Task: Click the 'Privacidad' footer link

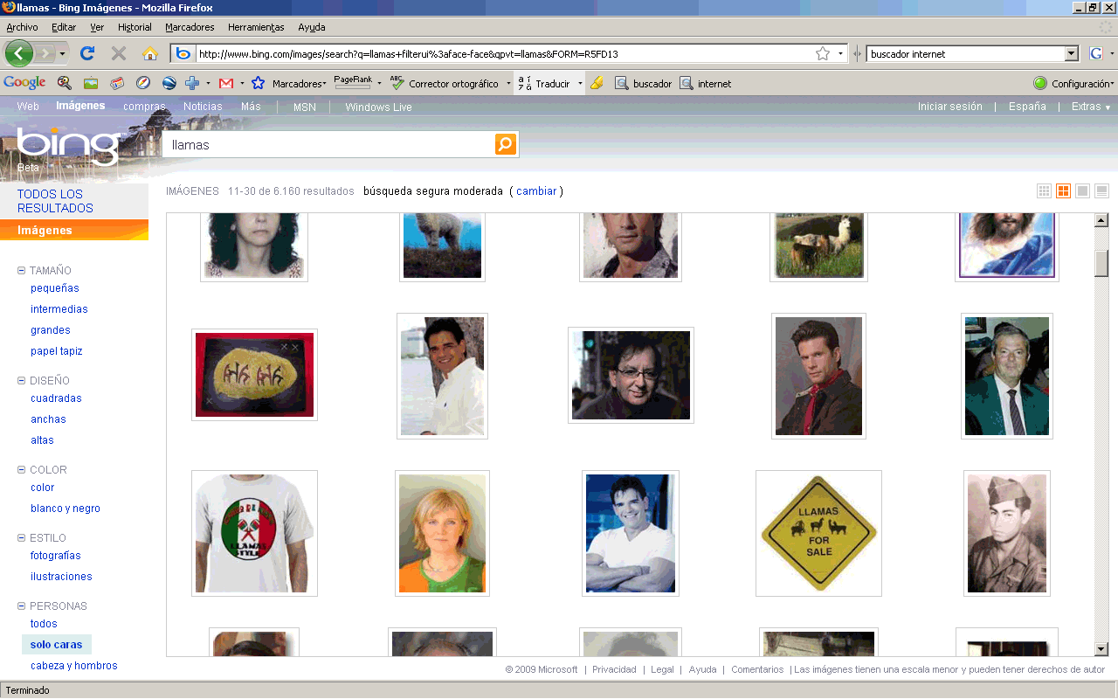Action: 614,669
